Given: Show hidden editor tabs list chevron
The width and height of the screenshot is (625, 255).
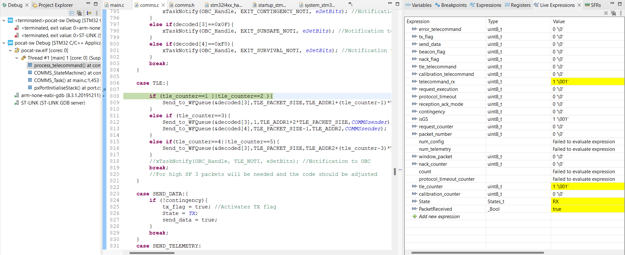Looking at the screenshot, I should pyautogui.click(x=350, y=4).
